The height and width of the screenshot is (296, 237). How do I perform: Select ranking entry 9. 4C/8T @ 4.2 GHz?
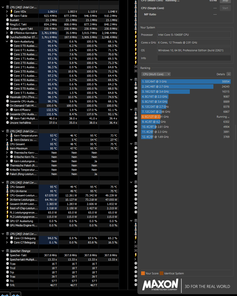(186, 122)
